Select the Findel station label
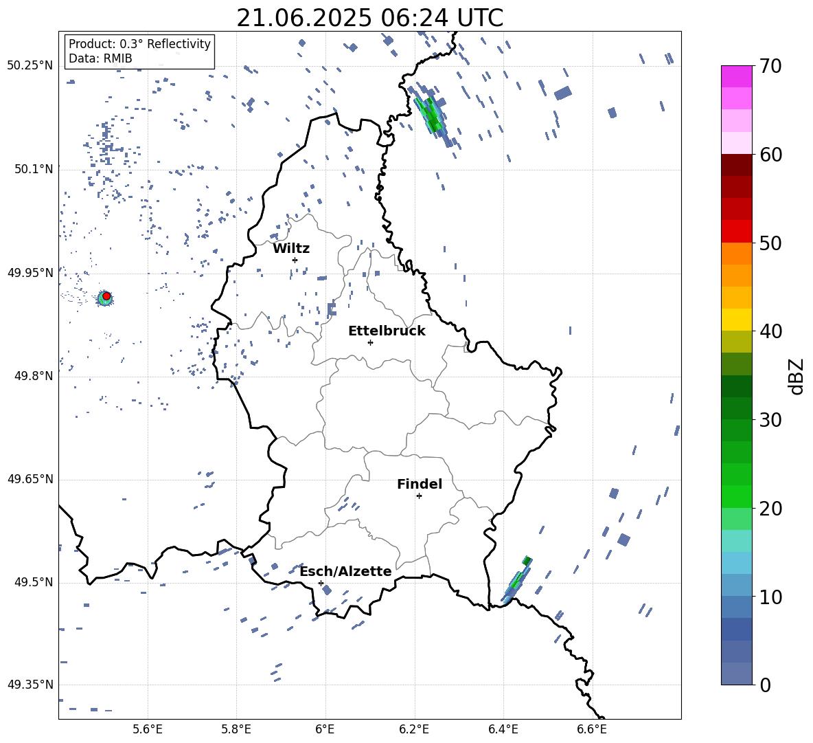 click(x=420, y=484)
